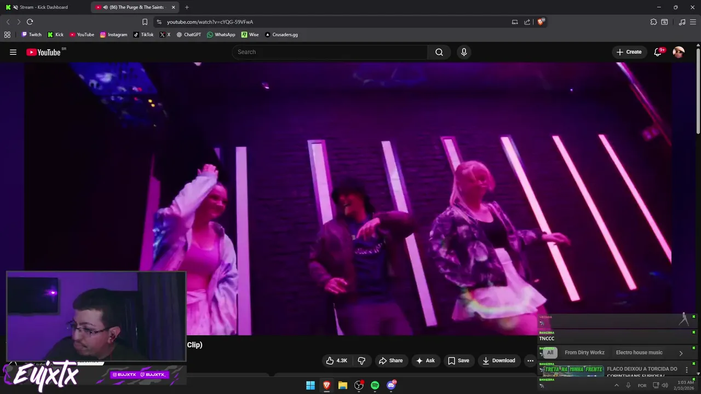
Task: Open media control music note icon
Action: (x=682, y=22)
